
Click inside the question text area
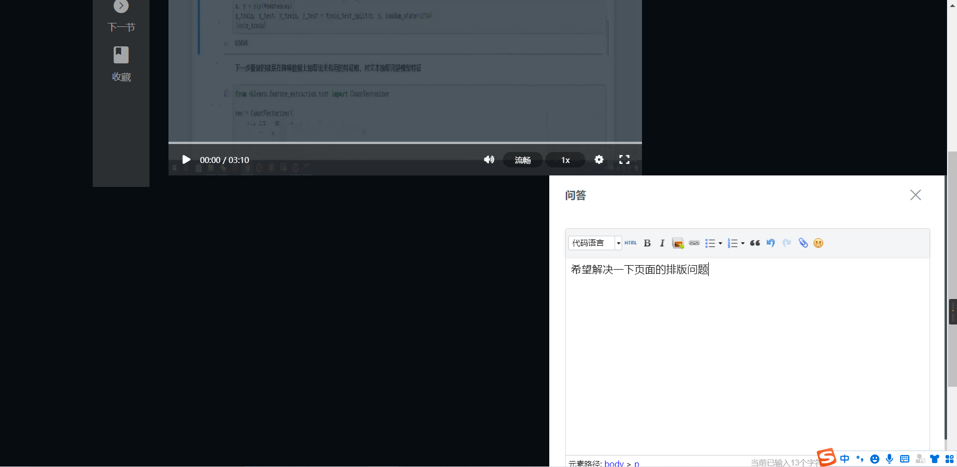(x=747, y=356)
